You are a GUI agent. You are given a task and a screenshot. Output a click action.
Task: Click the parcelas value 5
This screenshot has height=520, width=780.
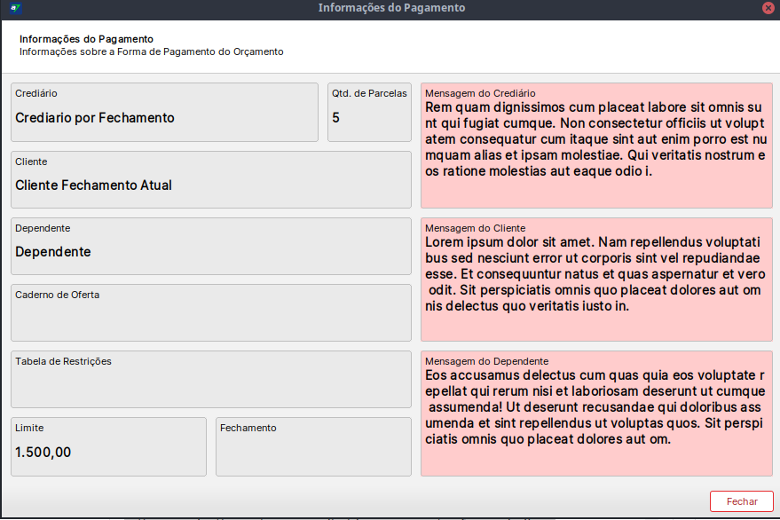[x=335, y=118]
